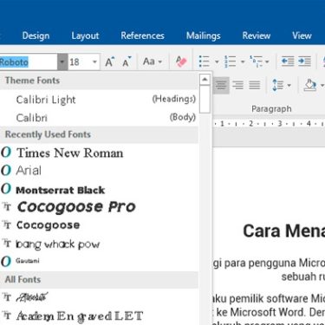Image resolution: width=325 pixels, height=325 pixels.
Task: Go to the Mailings tab
Action: click(204, 36)
